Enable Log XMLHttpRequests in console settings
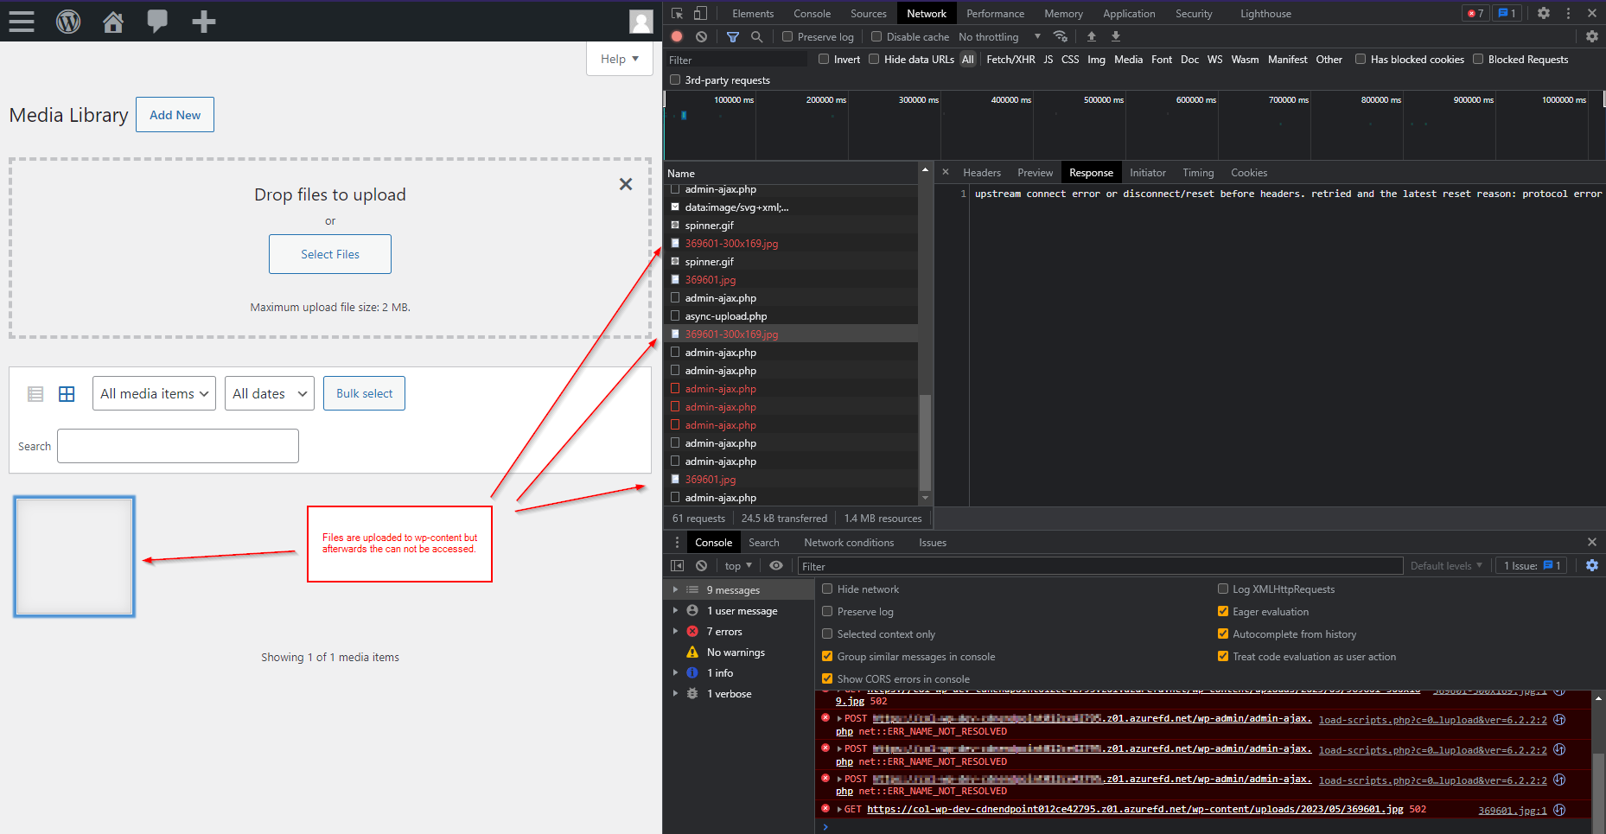1606x834 pixels. (x=1223, y=589)
